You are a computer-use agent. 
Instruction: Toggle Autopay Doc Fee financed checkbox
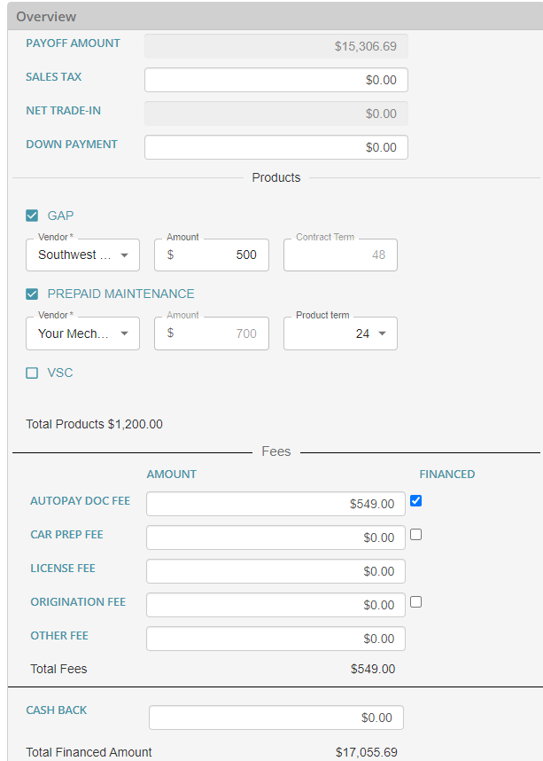click(x=416, y=501)
